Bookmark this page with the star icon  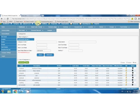click(x=129, y=19)
